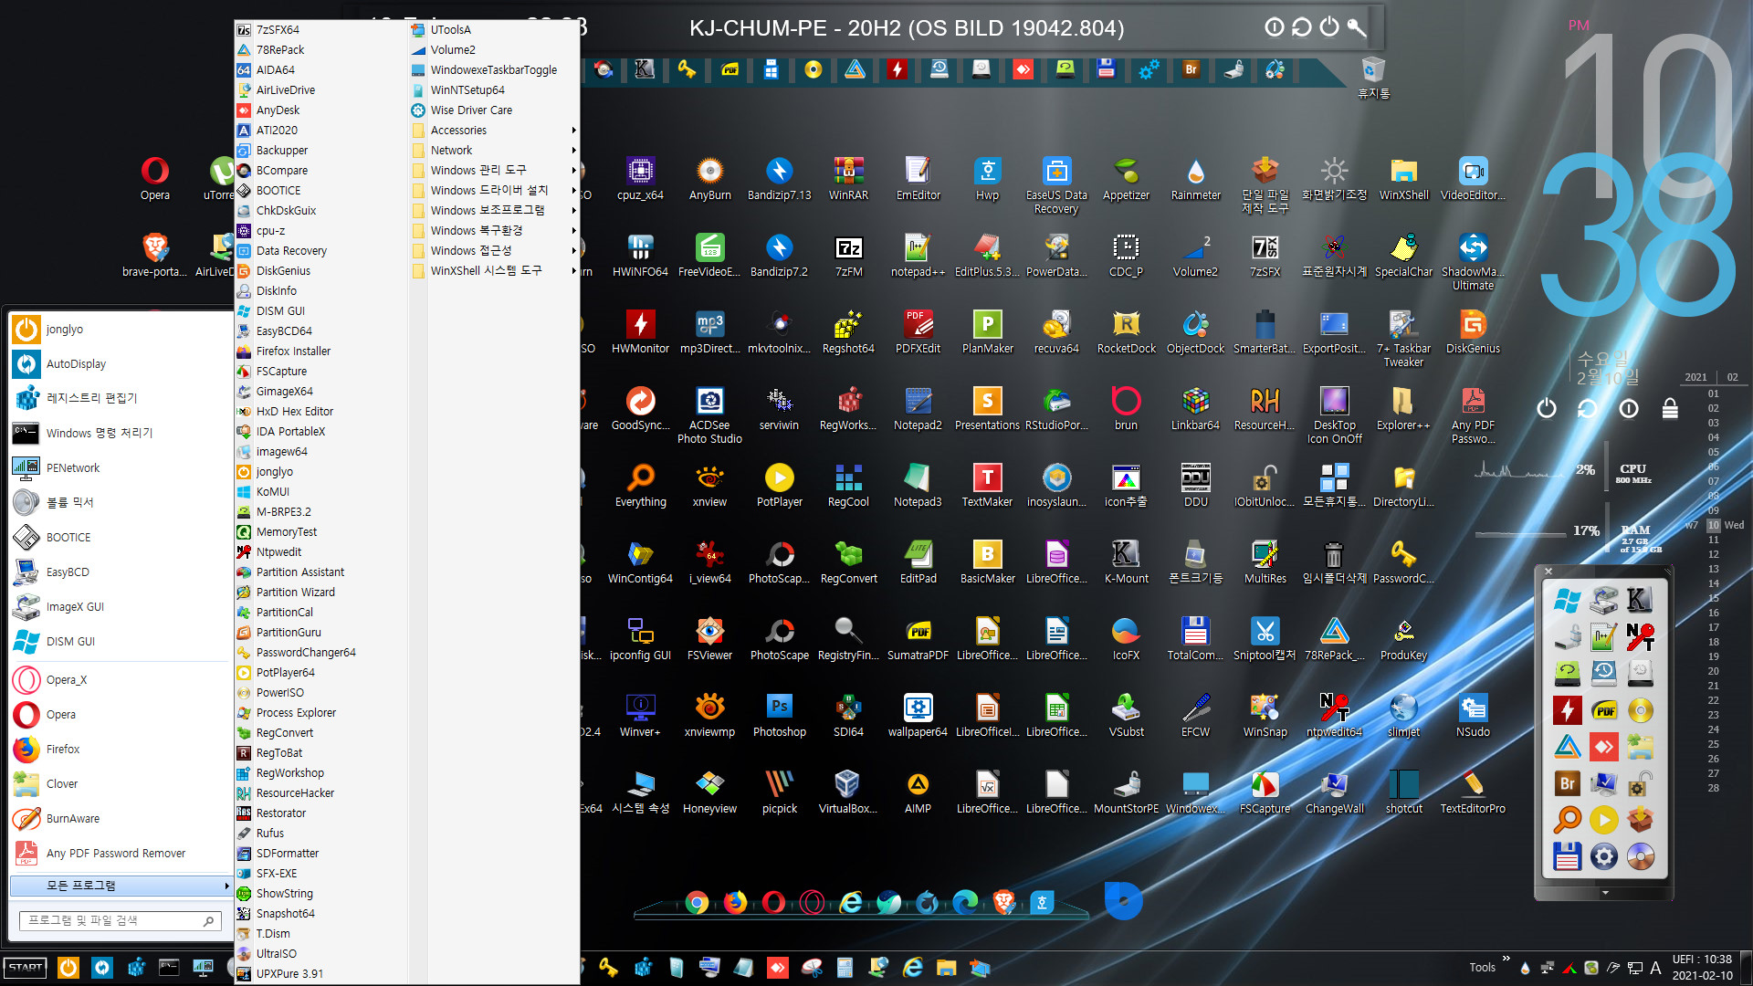The height and width of the screenshot is (986, 1753).
Task: Open the 모든 프로그램 menu entry
Action: click(x=121, y=886)
